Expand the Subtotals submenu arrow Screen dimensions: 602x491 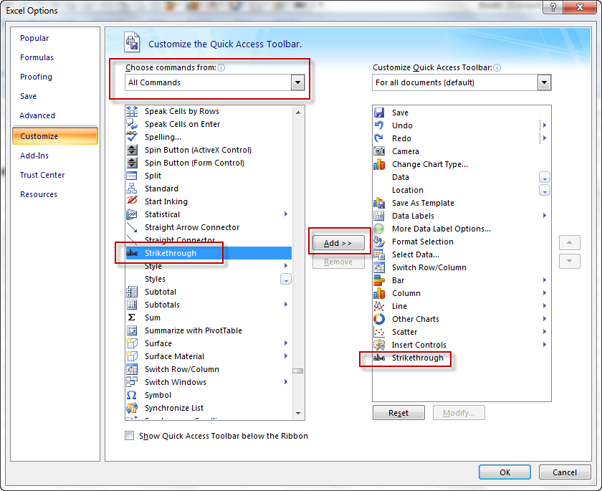pos(286,305)
